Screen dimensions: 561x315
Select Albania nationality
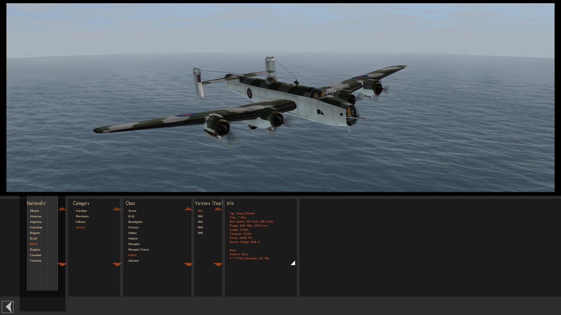(34, 211)
